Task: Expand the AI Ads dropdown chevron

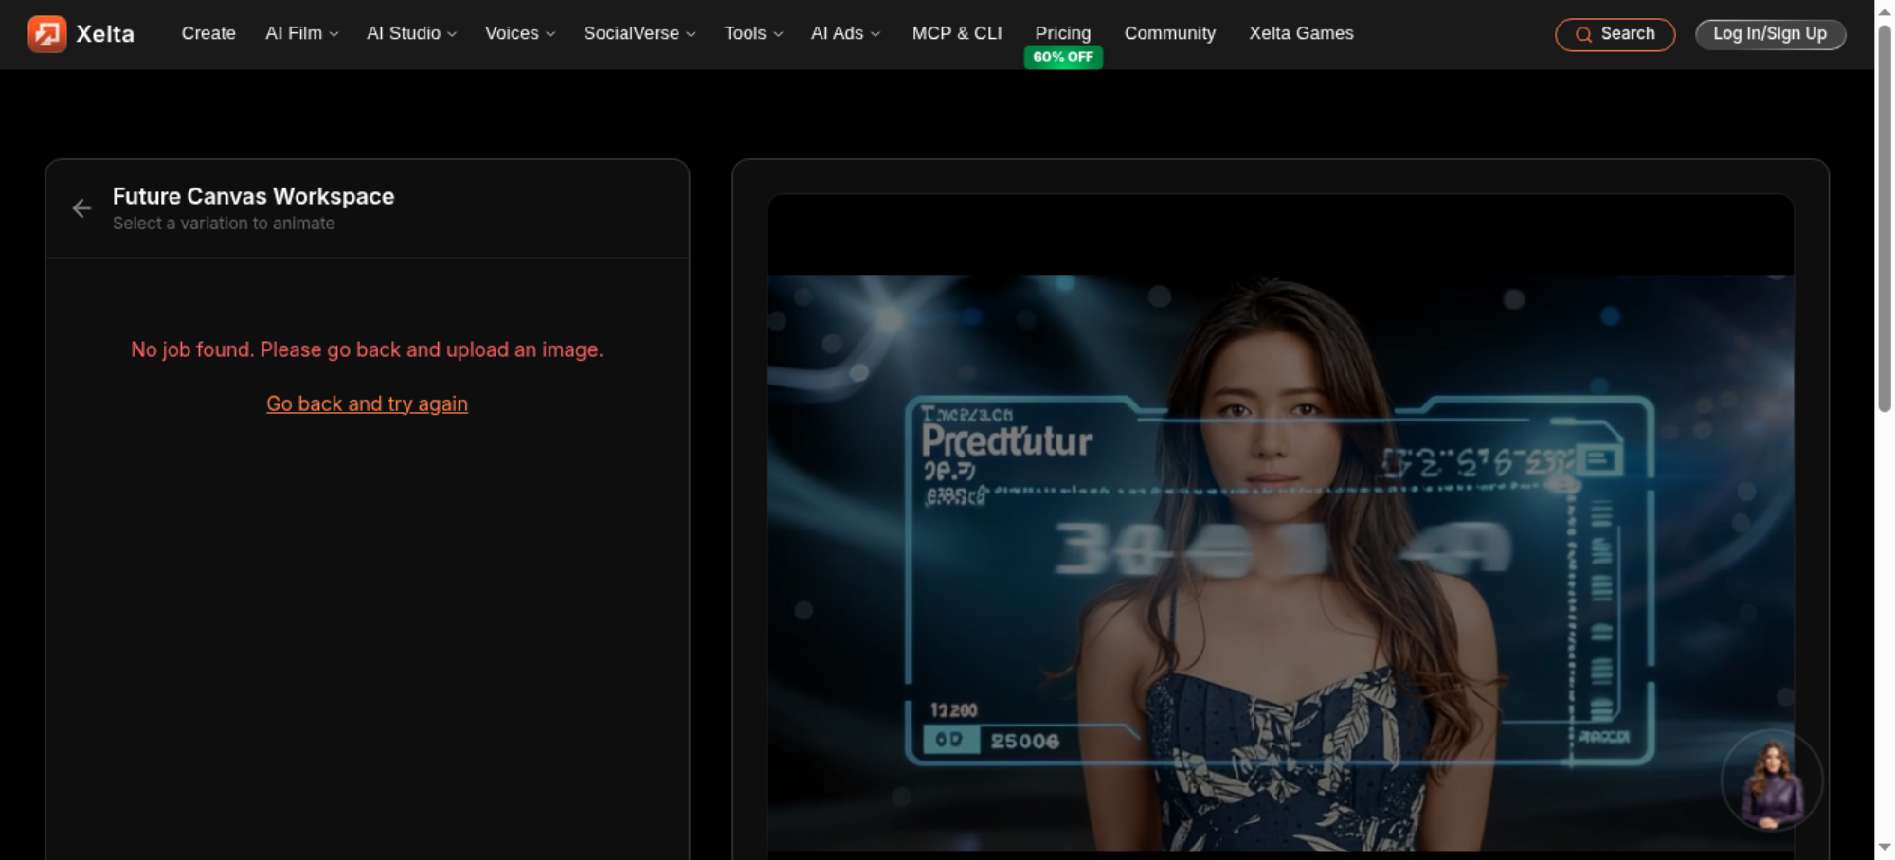Action: pos(875,34)
